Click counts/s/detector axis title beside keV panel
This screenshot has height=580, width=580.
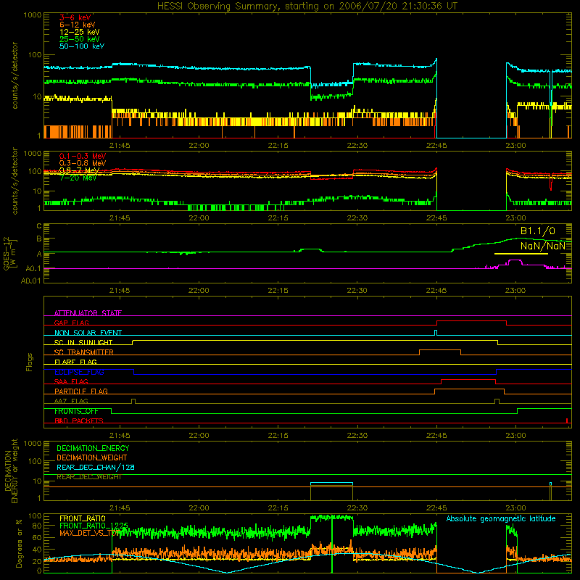coord(15,75)
